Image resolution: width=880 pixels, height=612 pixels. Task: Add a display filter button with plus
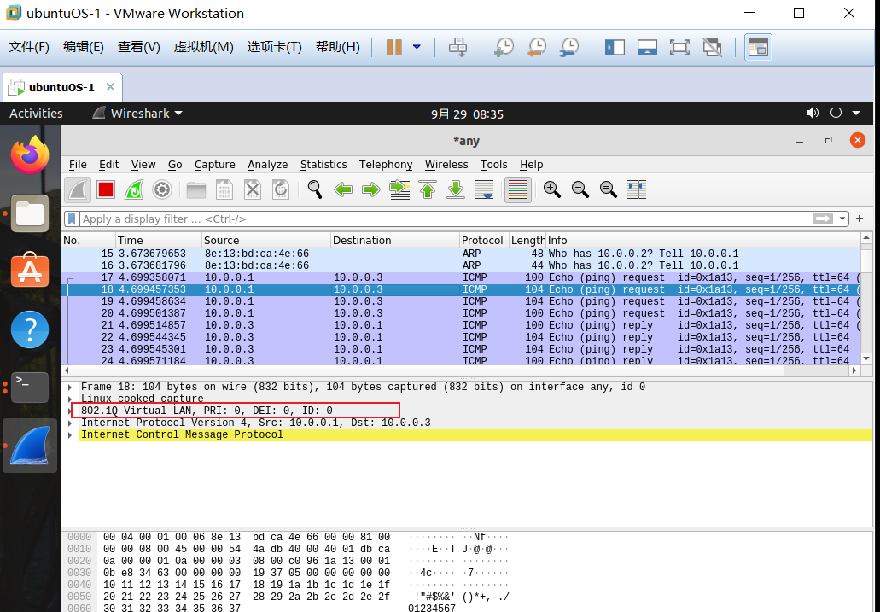pyautogui.click(x=860, y=219)
